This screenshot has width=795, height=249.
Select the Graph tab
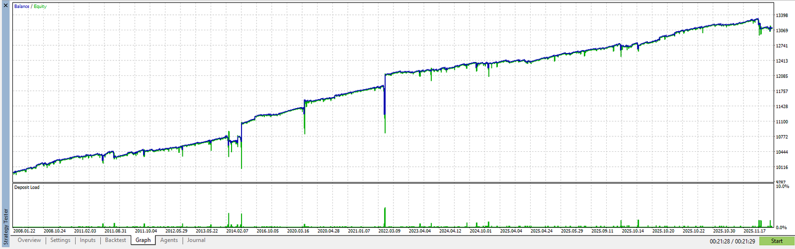(143, 240)
